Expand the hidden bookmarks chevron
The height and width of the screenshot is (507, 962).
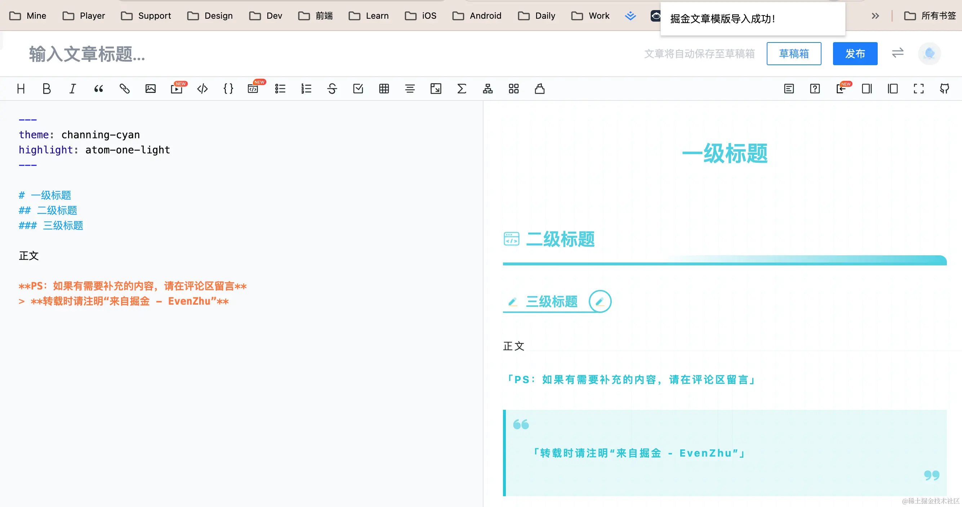tap(875, 16)
